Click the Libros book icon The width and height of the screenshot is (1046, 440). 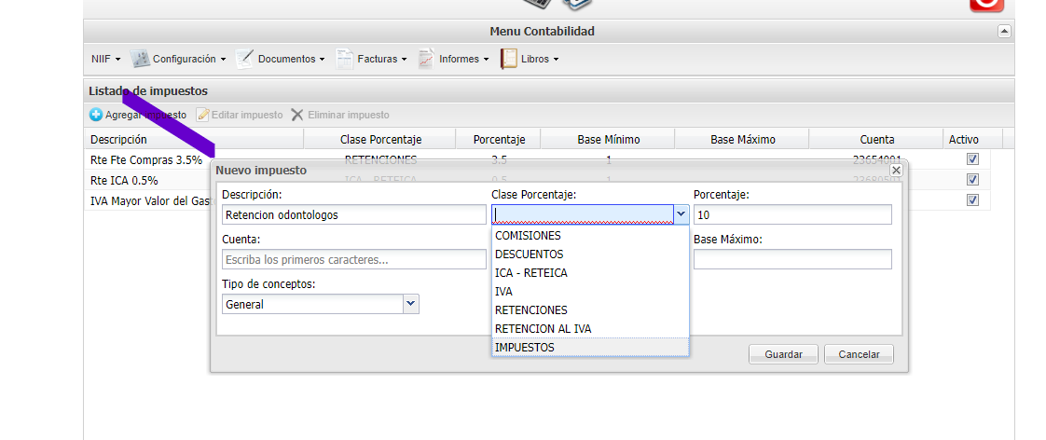(x=509, y=59)
